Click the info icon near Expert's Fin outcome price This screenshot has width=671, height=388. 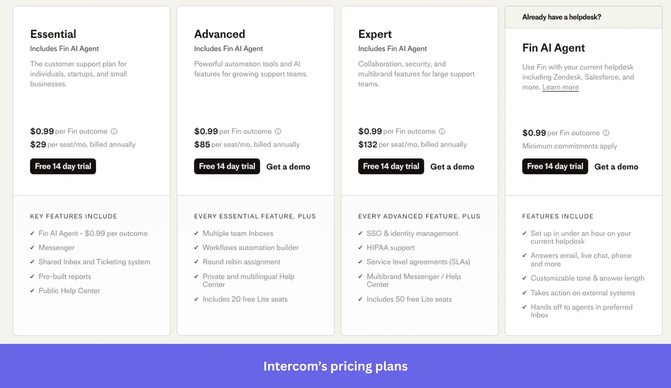[442, 131]
